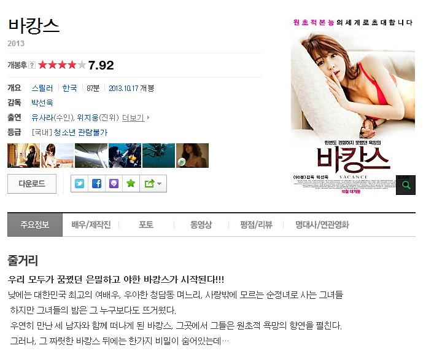The height and width of the screenshot is (356, 434).
Task: Go to the 동영상 tab
Action: (x=201, y=224)
